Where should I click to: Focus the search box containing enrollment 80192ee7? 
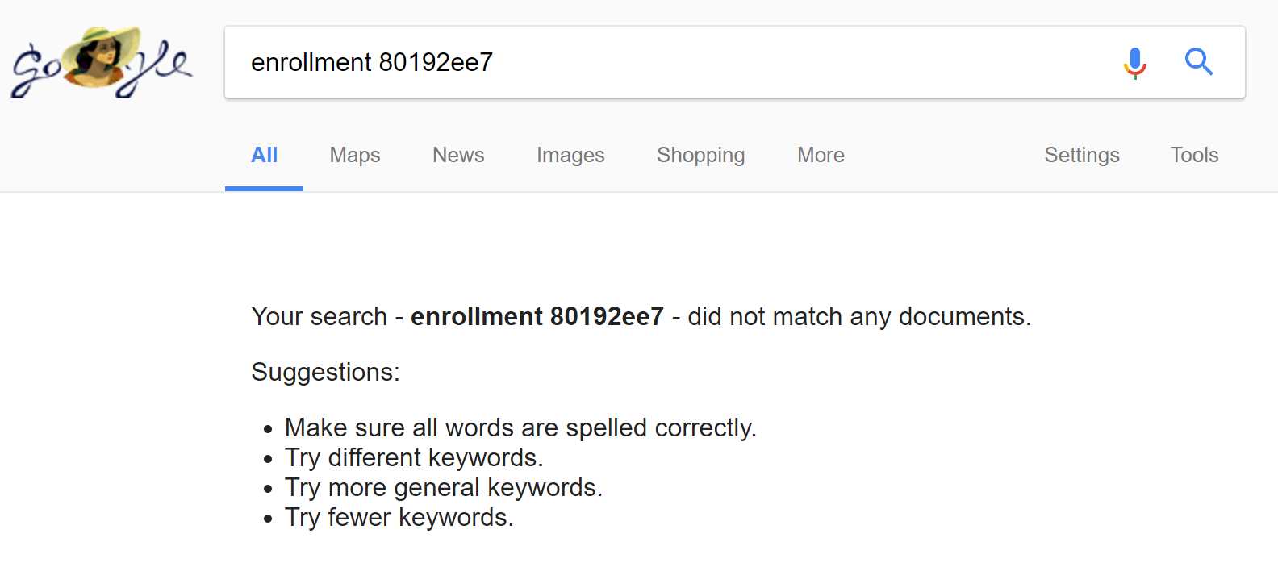click(670, 62)
